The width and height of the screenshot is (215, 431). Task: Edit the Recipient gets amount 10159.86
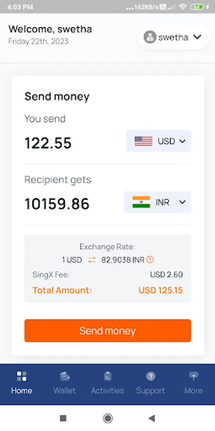[57, 204]
